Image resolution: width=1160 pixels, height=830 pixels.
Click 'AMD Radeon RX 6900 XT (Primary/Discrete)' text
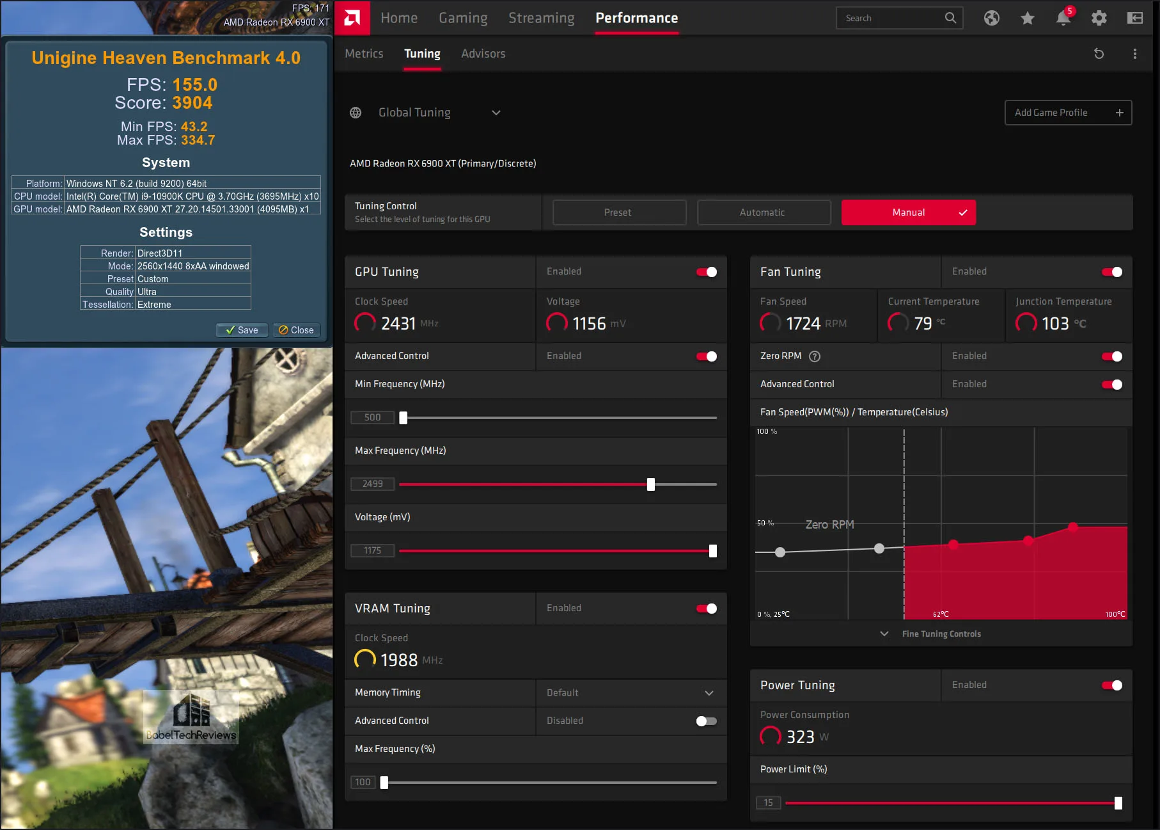pos(443,164)
